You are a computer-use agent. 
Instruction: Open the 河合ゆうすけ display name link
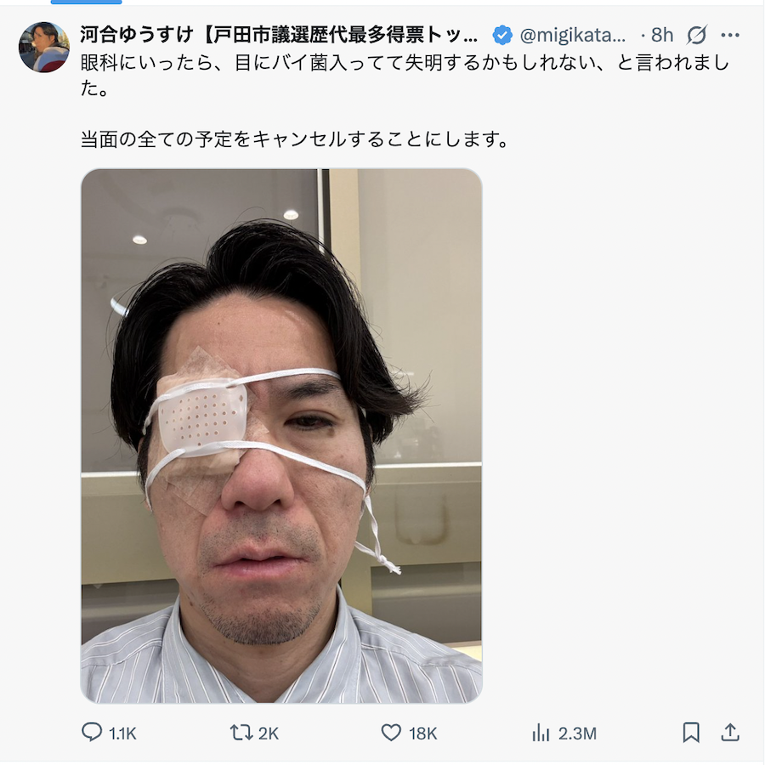pyautogui.click(x=279, y=35)
